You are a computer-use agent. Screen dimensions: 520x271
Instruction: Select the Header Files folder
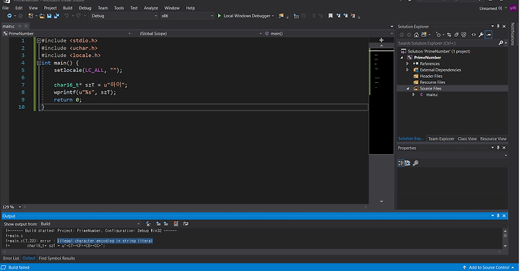coord(430,76)
